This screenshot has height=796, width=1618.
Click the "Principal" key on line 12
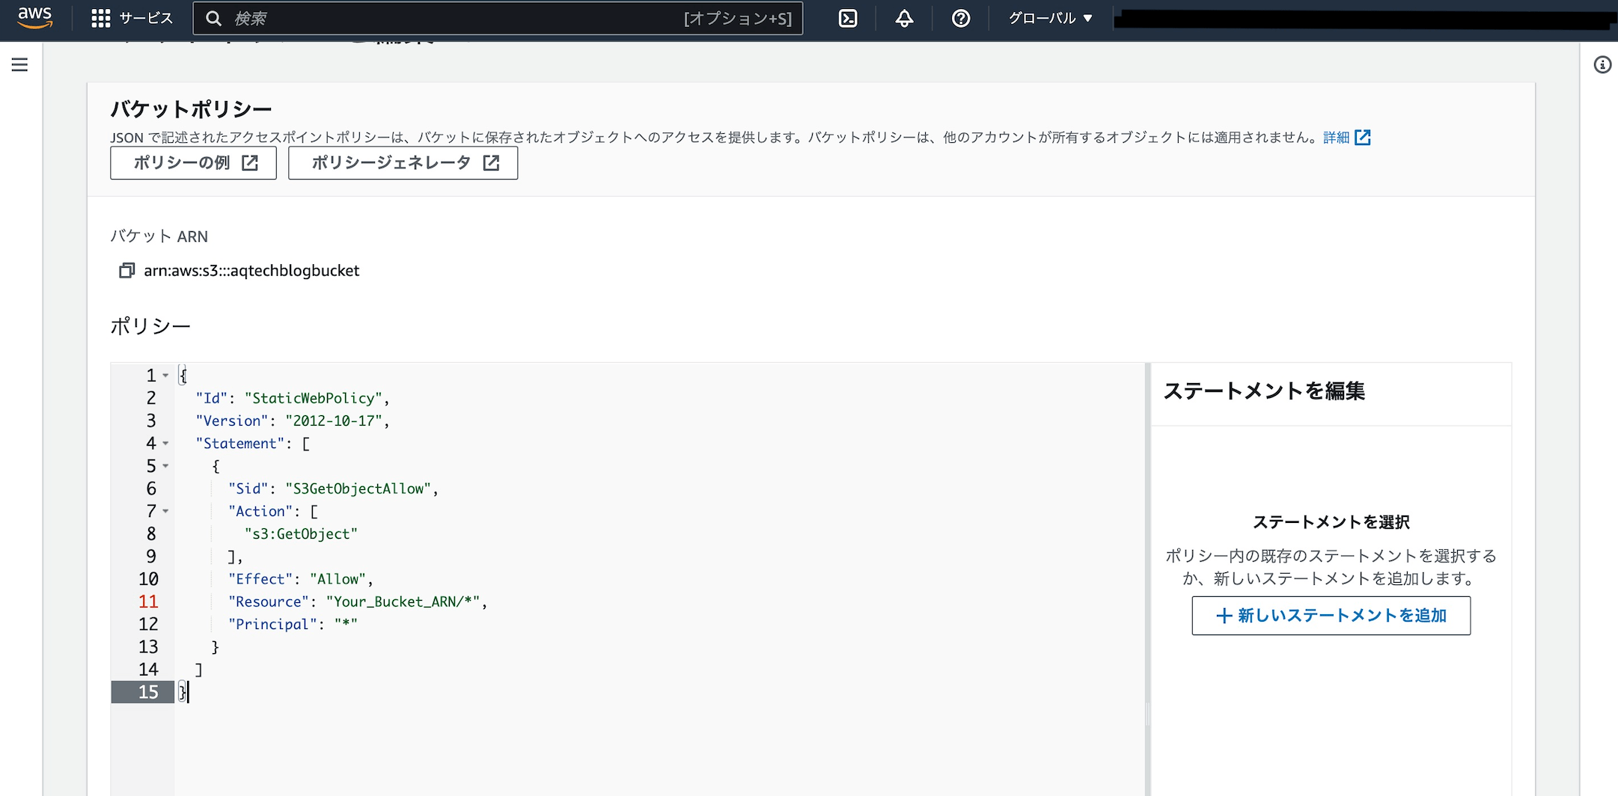(x=272, y=624)
